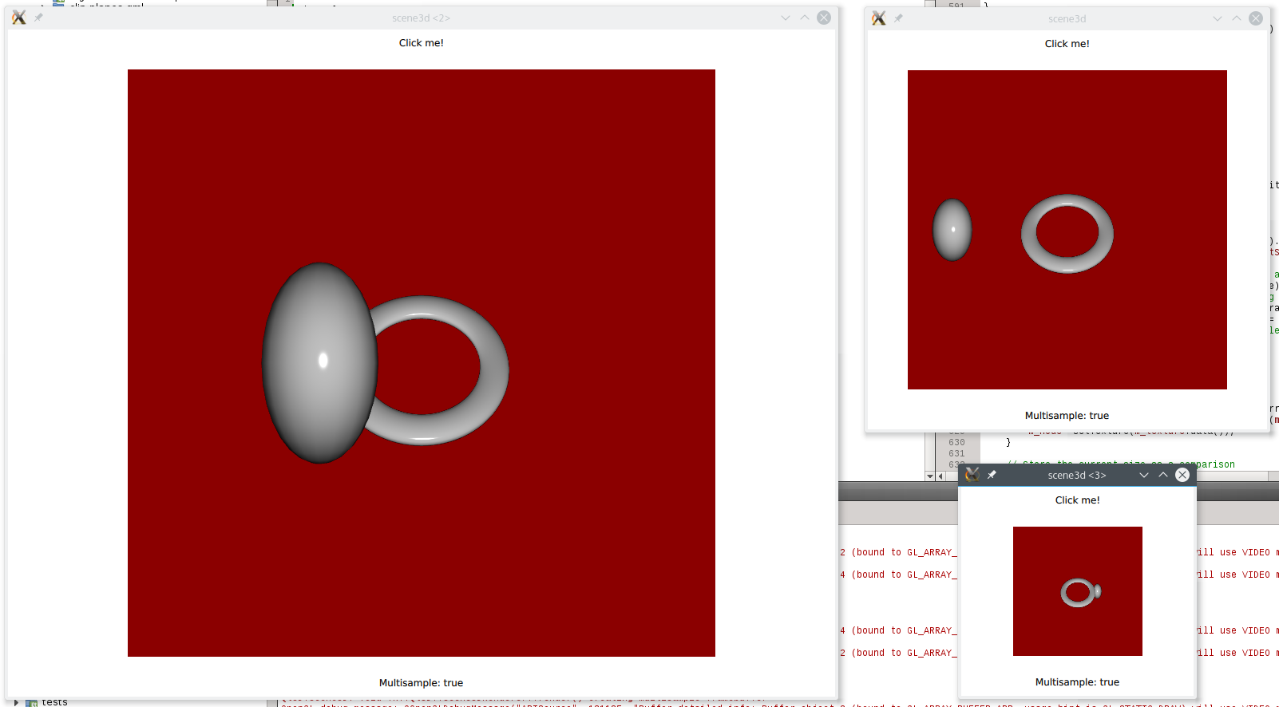Close the scene3d window
1279x707 pixels.
[1256, 18]
